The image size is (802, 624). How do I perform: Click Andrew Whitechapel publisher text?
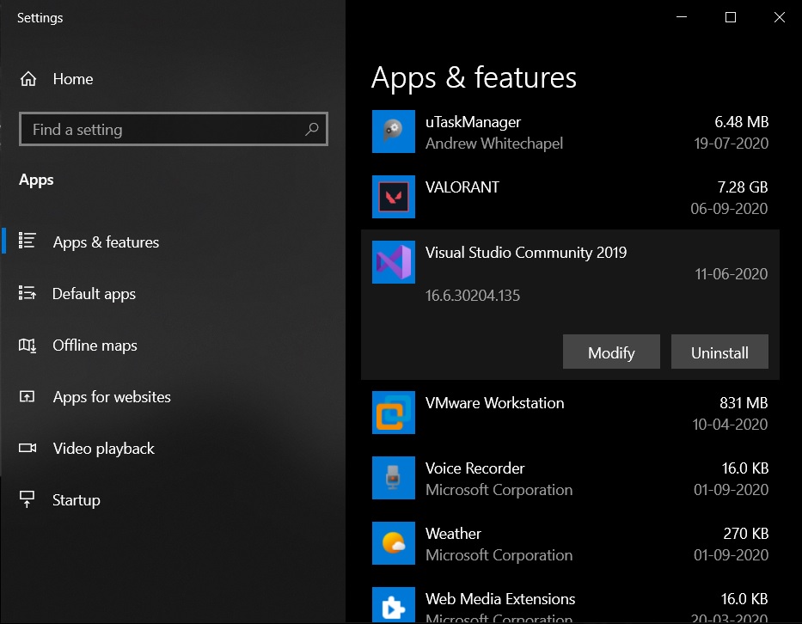click(x=494, y=144)
